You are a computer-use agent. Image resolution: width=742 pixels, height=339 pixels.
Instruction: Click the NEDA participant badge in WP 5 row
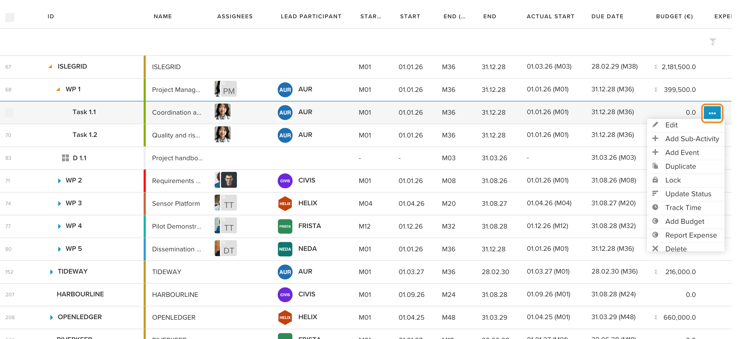pos(285,249)
